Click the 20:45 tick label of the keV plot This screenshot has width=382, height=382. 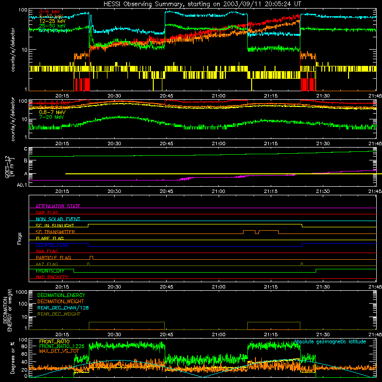[x=166, y=96]
